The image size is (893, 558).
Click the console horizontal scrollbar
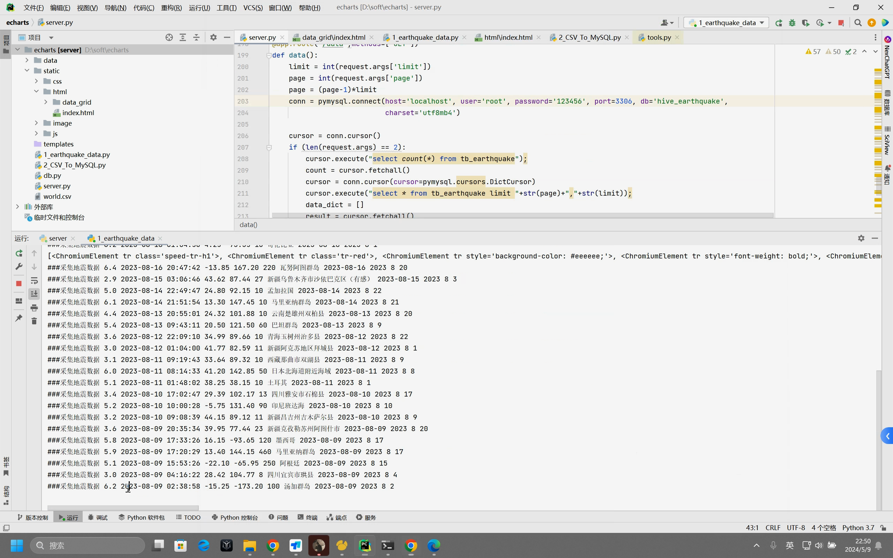123,508
